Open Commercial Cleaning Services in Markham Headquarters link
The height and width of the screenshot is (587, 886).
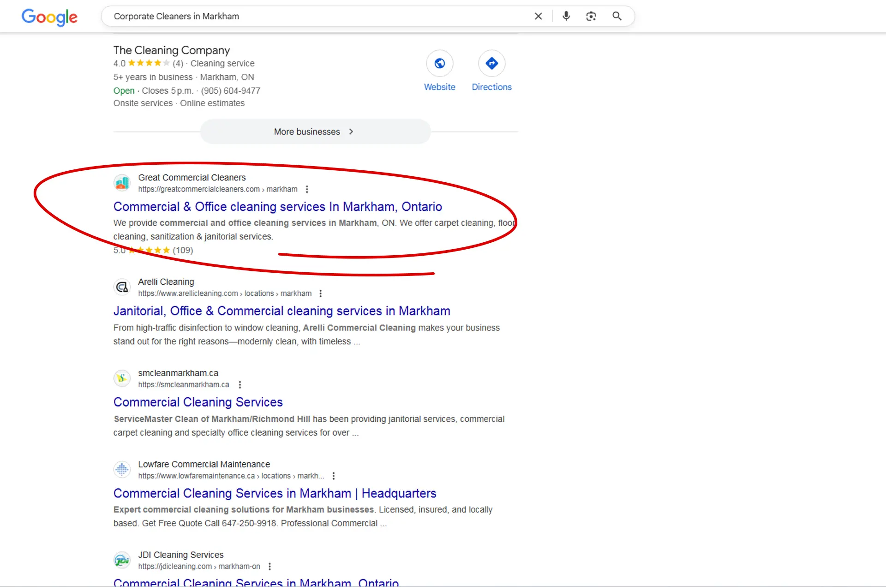275,493
